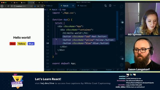Click the feedback icon in status bar
160x90 pixels.
click(x=118, y=70)
